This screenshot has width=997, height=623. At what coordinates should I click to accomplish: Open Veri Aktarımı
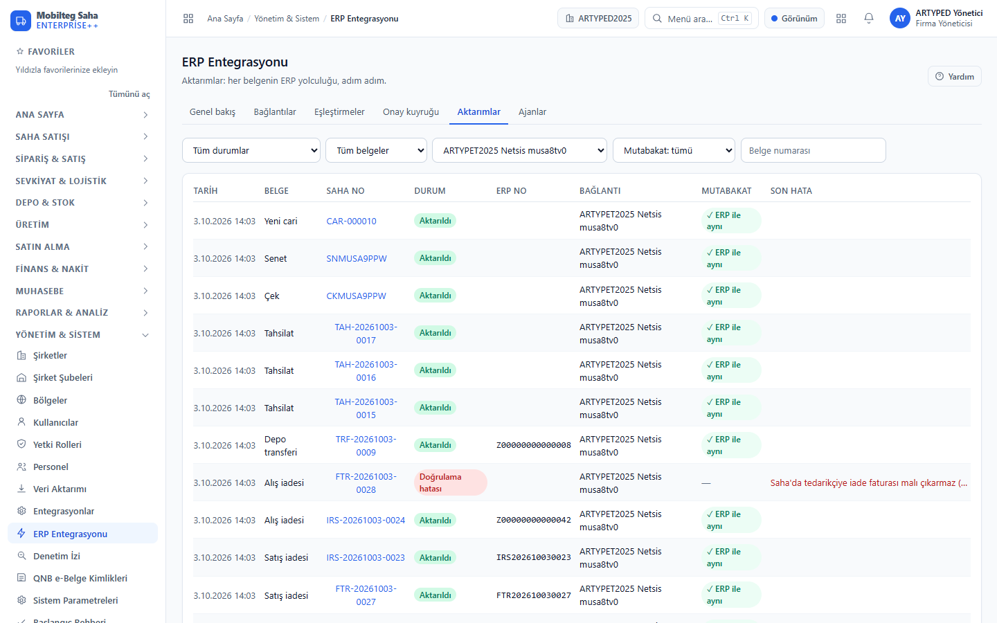click(x=82, y=489)
